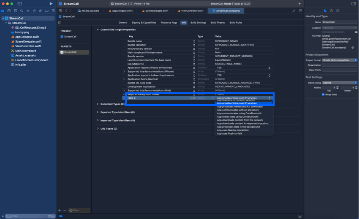Image resolution: width=359 pixels, height=219 pixels.
Task: Click the add (+) button in toolbar
Action: point(299,4)
